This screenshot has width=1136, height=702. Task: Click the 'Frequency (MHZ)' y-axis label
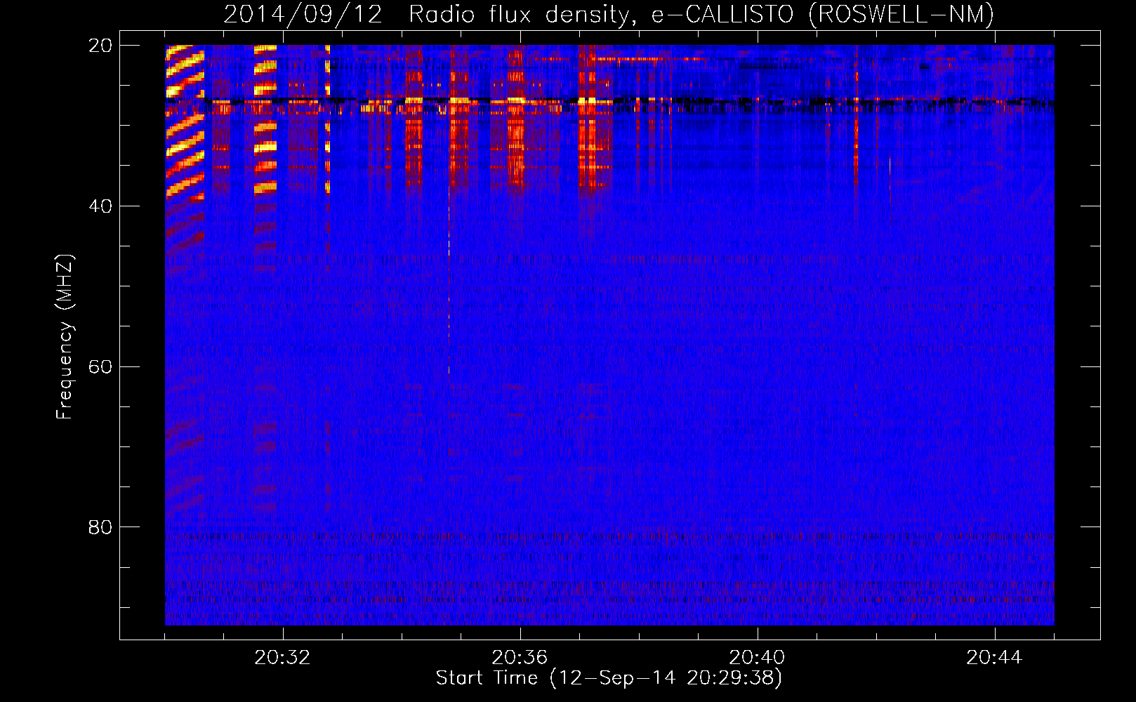tap(65, 337)
